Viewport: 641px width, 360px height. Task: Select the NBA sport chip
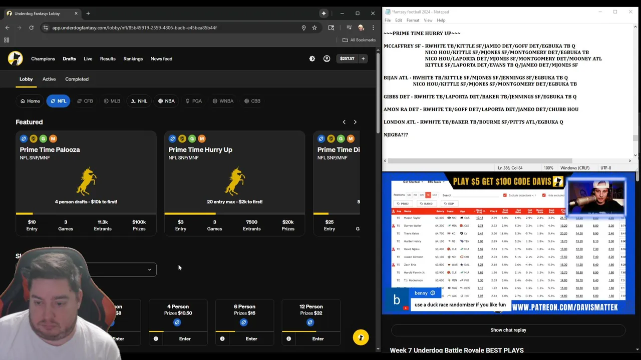[166, 101]
